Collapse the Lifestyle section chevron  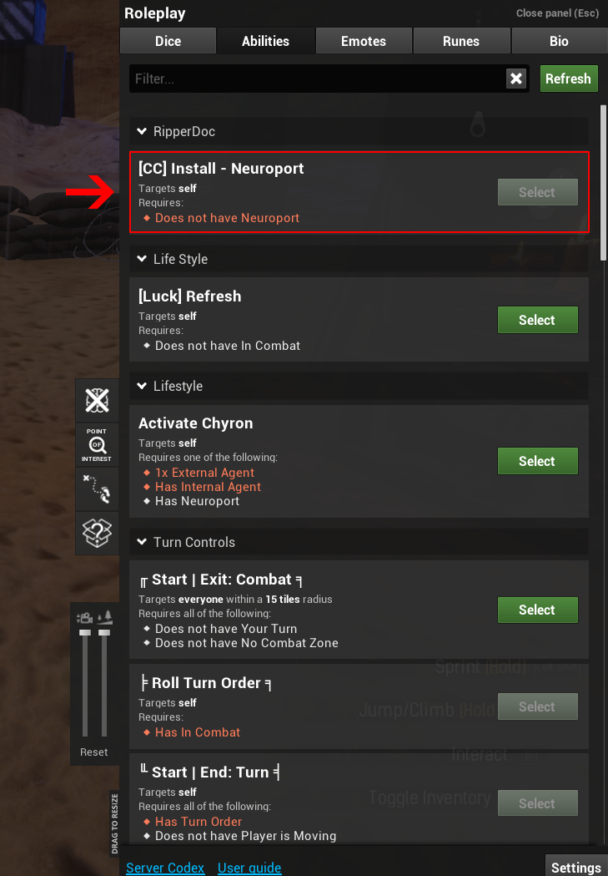pos(142,386)
